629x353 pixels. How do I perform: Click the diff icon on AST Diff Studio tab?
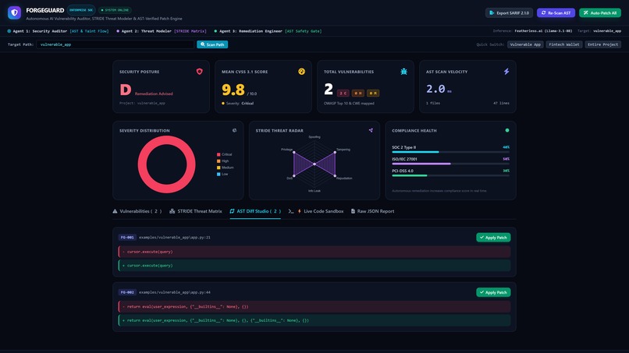tap(232, 211)
